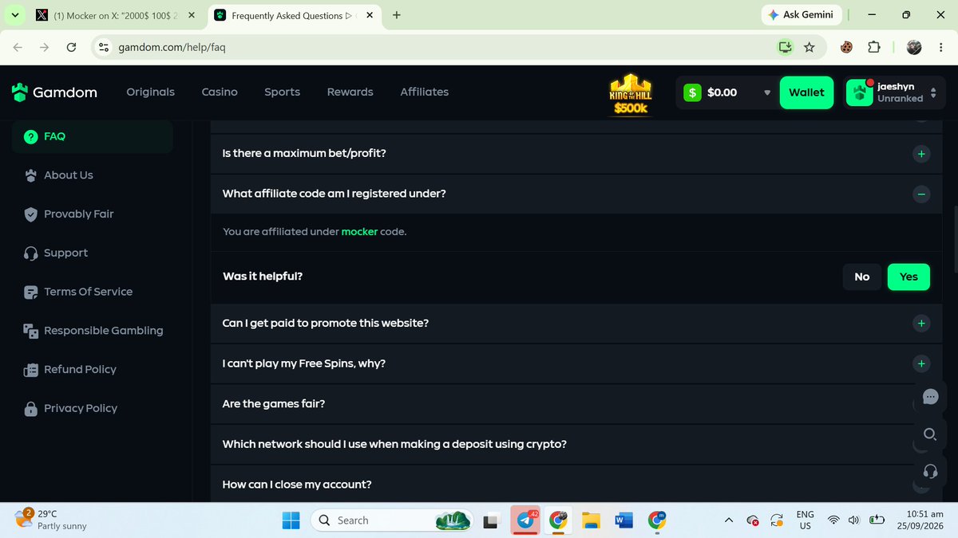
Task: Click the weather widget showing 29°C
Action: 51,520
